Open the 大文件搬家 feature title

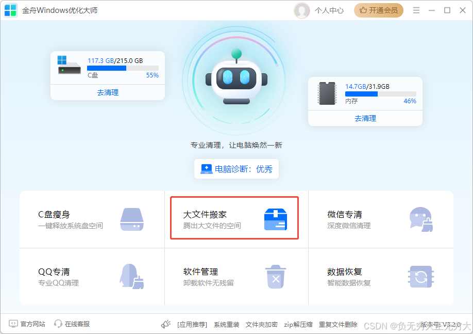click(x=205, y=214)
